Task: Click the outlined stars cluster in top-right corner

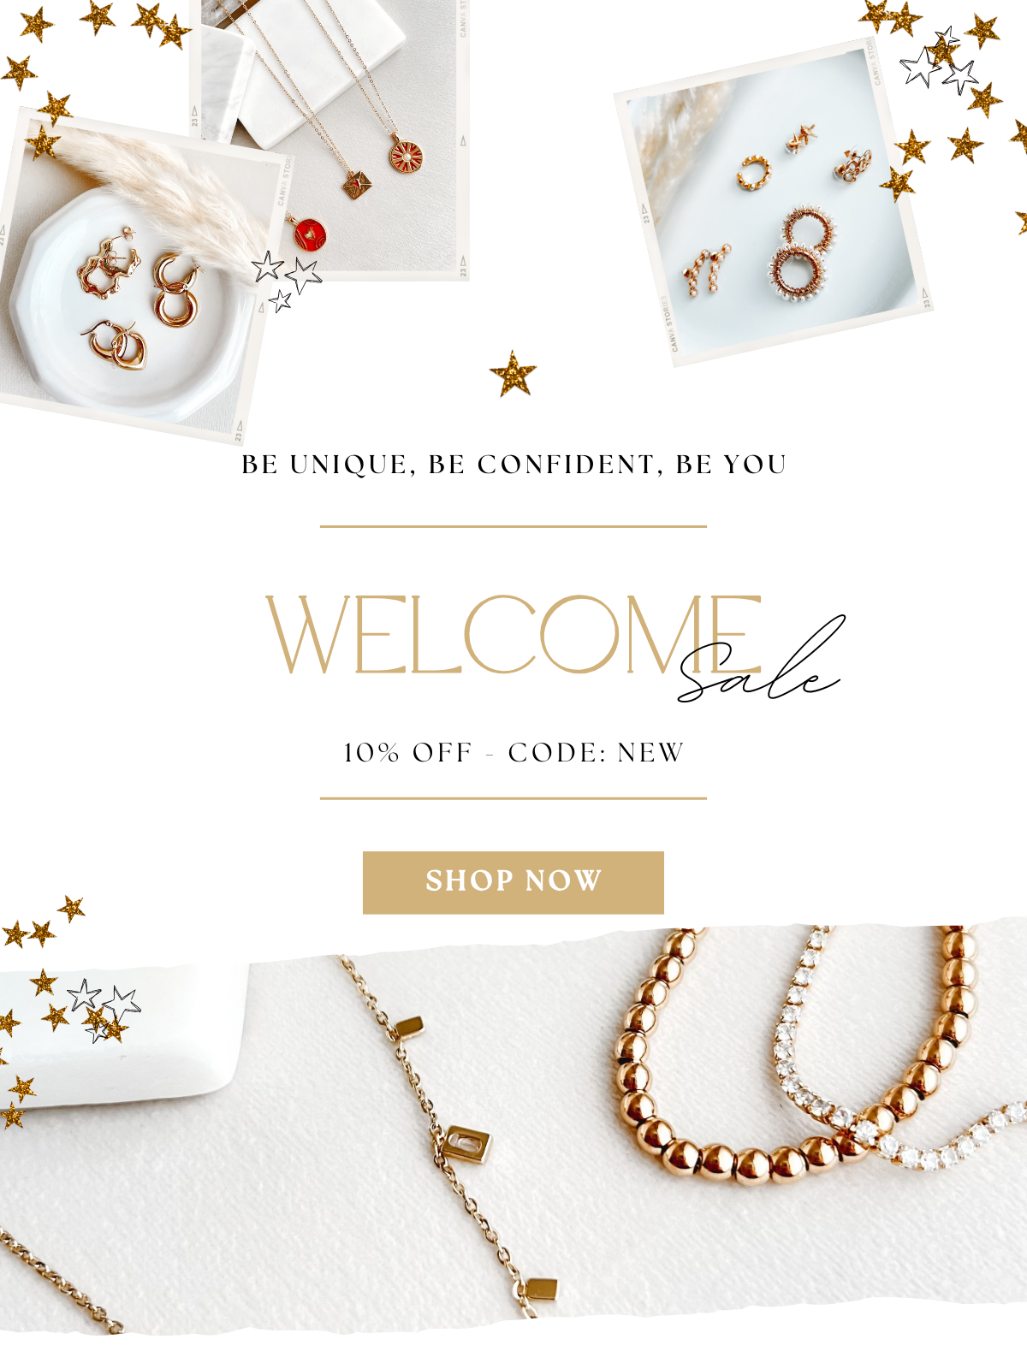Action: tap(939, 62)
